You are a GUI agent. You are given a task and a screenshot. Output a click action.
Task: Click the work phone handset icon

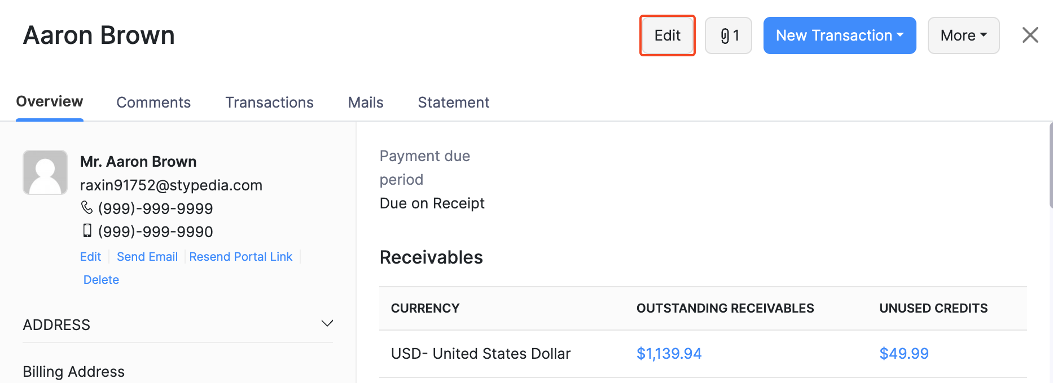pos(87,208)
